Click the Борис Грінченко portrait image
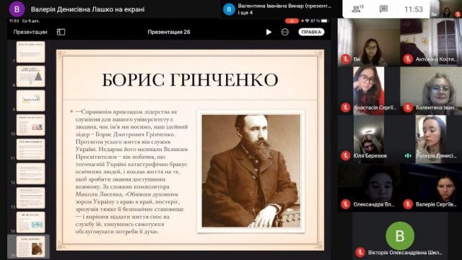 point(250,171)
